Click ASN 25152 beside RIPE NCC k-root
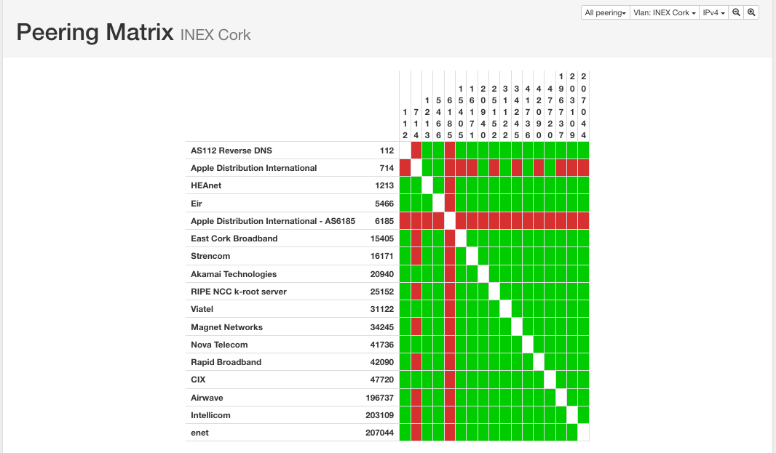 click(382, 292)
